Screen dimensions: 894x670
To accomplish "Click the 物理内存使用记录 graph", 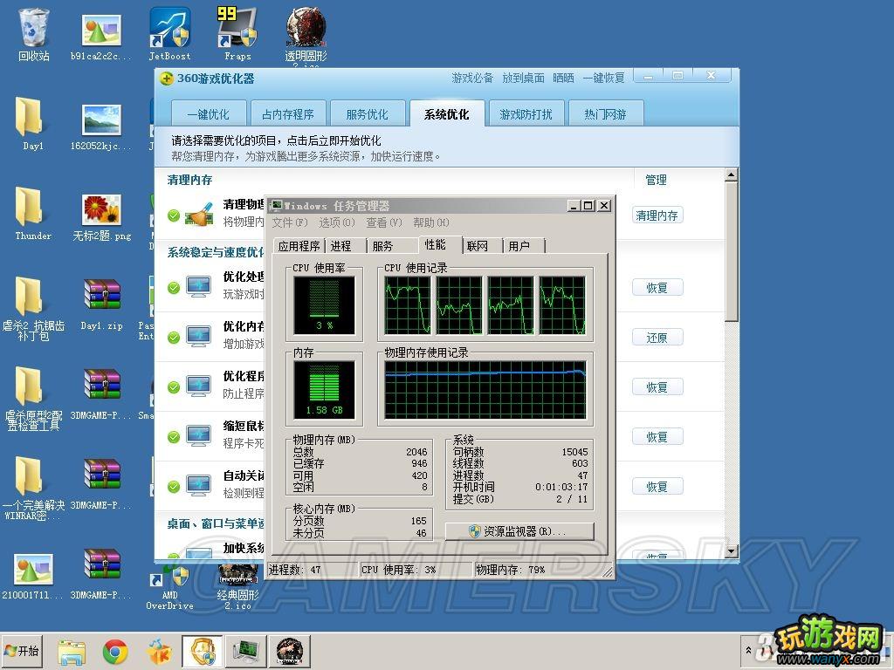I will click(x=485, y=390).
